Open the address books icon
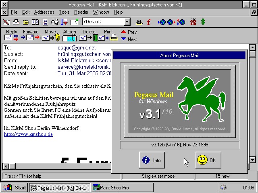Viewport: 258px width, 193px height. pos(35,22)
